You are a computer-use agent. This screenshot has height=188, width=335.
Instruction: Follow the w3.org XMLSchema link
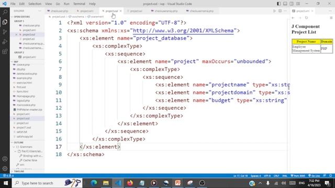pos(183,31)
